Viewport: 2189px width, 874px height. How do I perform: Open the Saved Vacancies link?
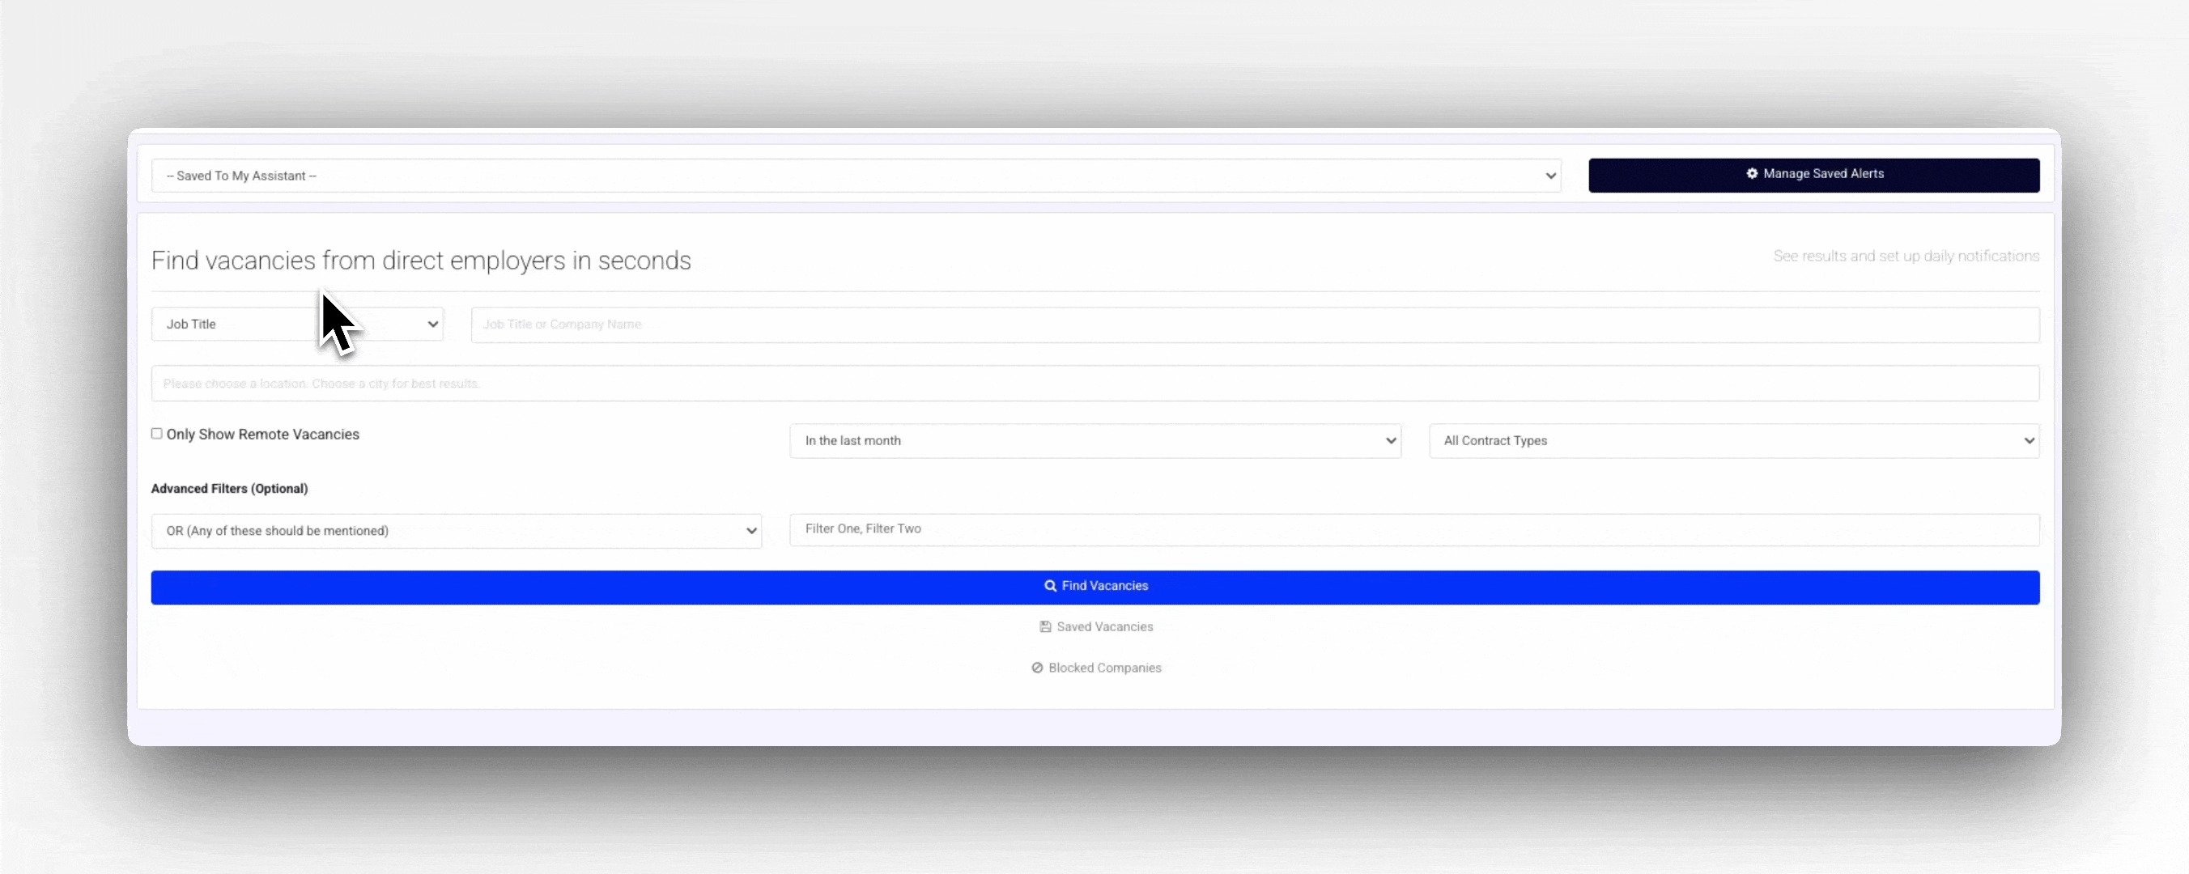(1096, 627)
